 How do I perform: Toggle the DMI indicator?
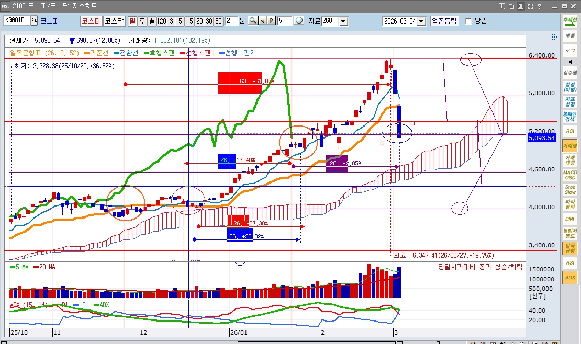pyautogui.click(x=570, y=219)
